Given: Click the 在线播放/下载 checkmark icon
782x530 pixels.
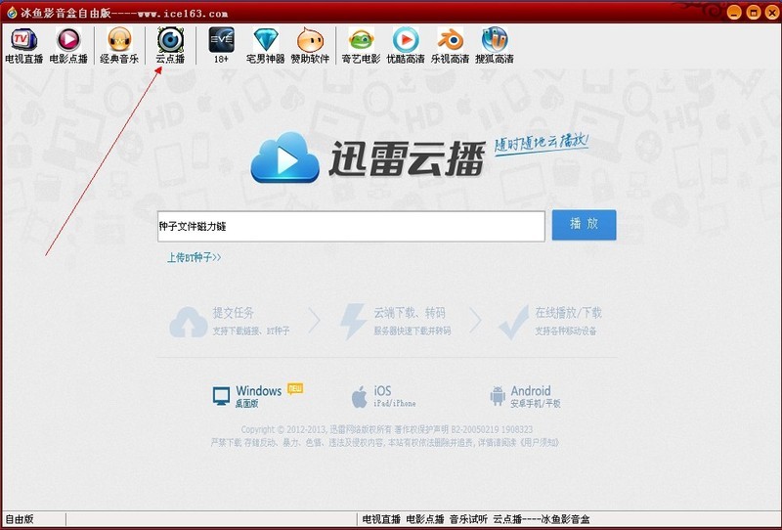Looking at the screenshot, I should click(514, 322).
